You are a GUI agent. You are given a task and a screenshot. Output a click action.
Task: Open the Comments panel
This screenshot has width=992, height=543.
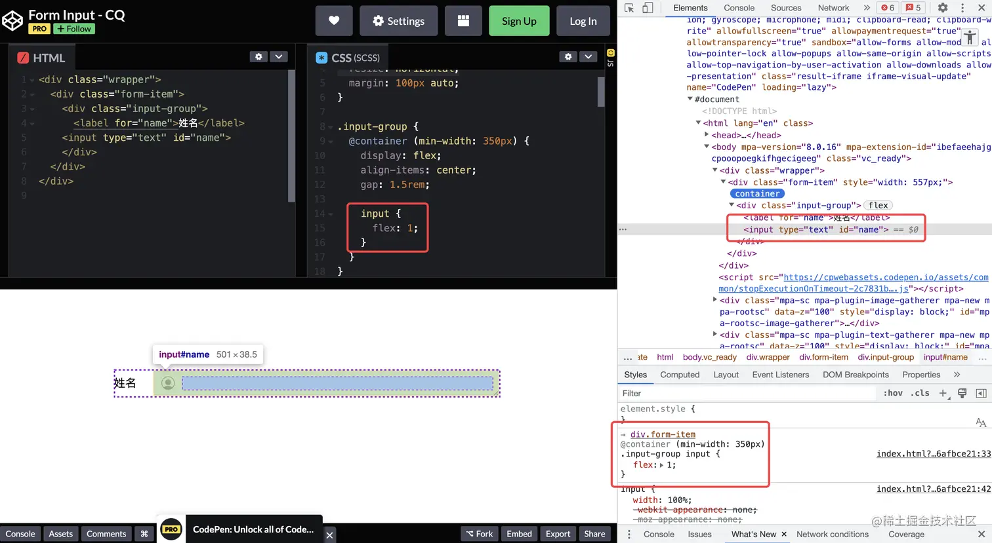tap(106, 534)
